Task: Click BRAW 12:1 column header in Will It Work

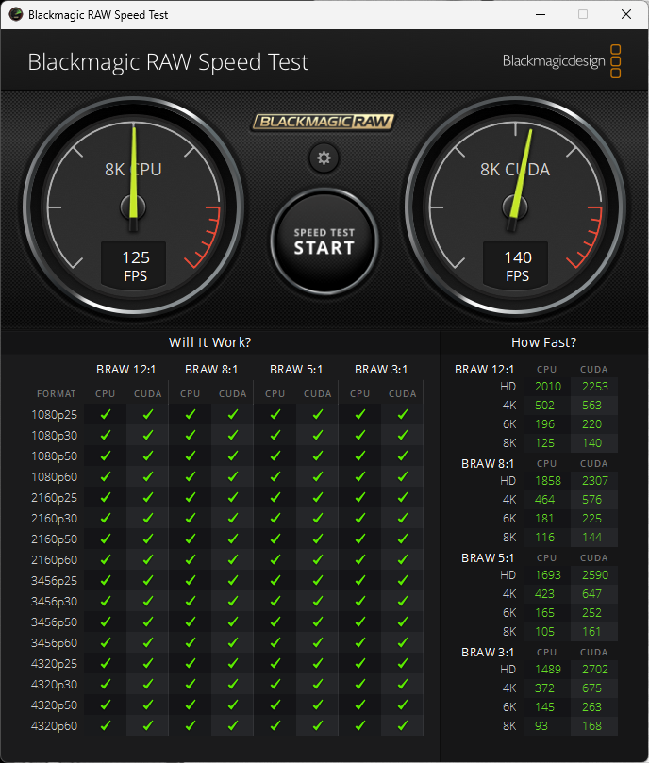Action: 126,370
